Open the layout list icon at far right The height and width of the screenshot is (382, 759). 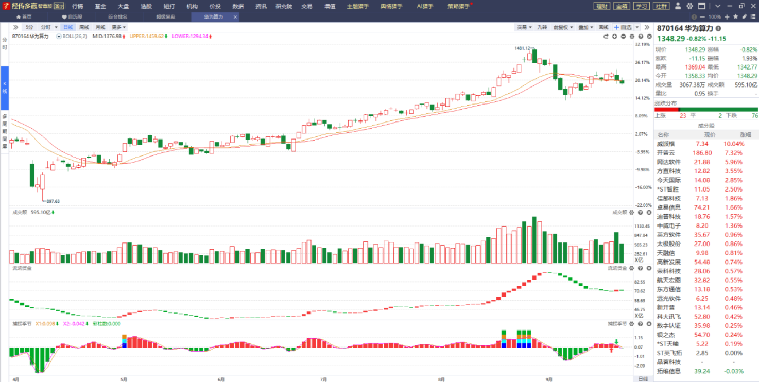753,16
